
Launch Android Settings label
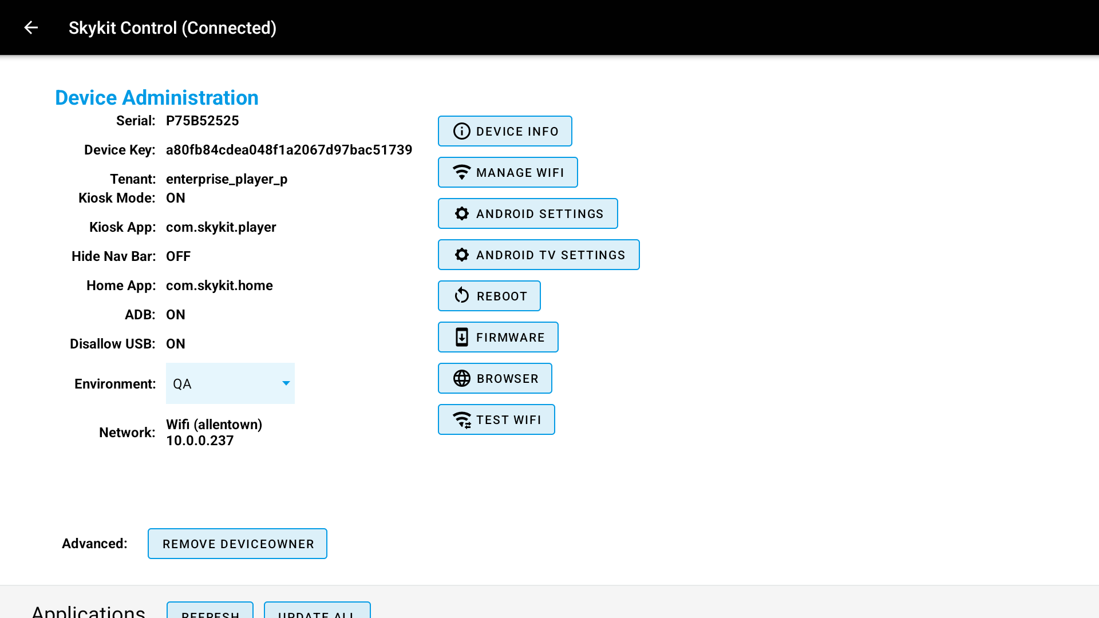point(540,214)
